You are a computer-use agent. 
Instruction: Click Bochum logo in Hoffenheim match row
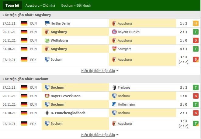(x=47, y=104)
